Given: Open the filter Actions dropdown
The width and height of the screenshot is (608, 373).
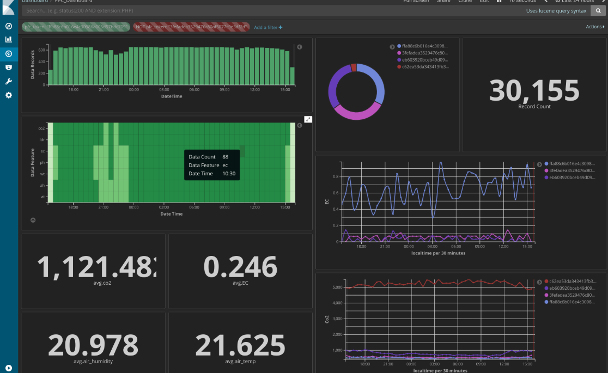Looking at the screenshot, I should tap(595, 27).
